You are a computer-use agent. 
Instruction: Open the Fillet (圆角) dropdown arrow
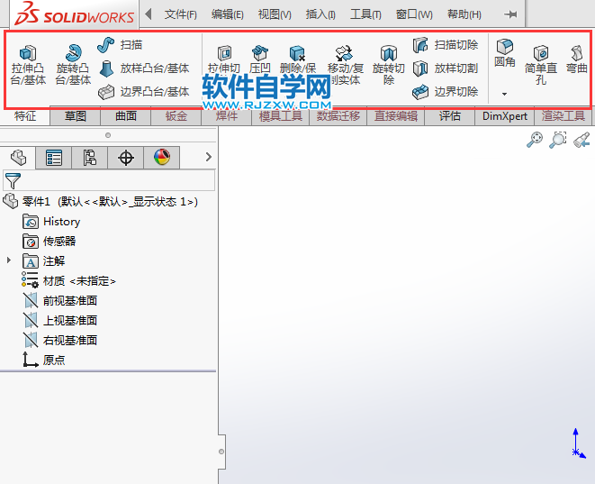pos(504,94)
